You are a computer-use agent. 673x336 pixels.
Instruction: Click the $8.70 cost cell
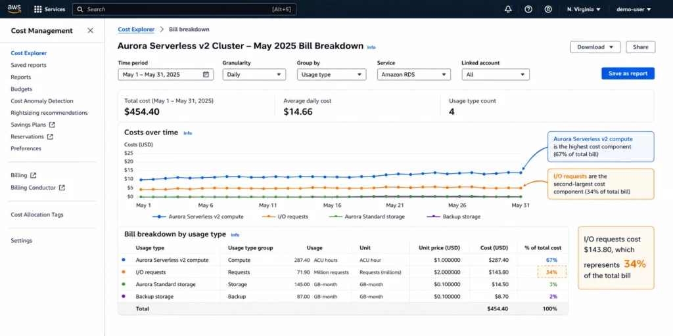click(x=501, y=296)
